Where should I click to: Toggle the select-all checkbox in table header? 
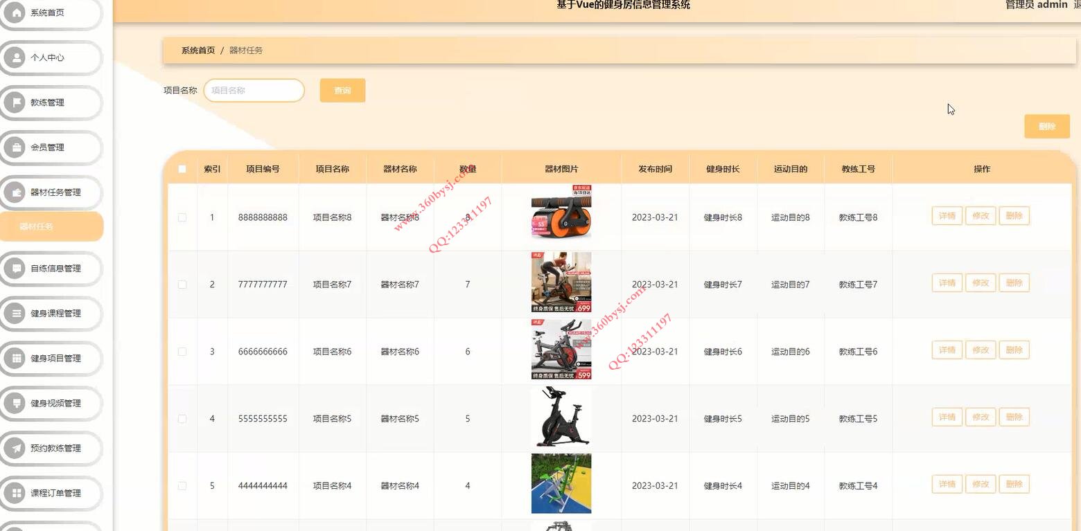click(x=182, y=169)
